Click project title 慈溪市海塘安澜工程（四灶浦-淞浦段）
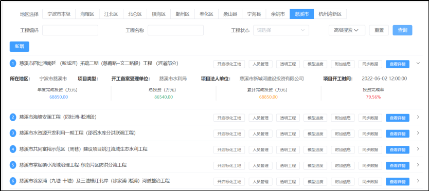This screenshot has height=191, width=429. pyautogui.click(x=58, y=117)
